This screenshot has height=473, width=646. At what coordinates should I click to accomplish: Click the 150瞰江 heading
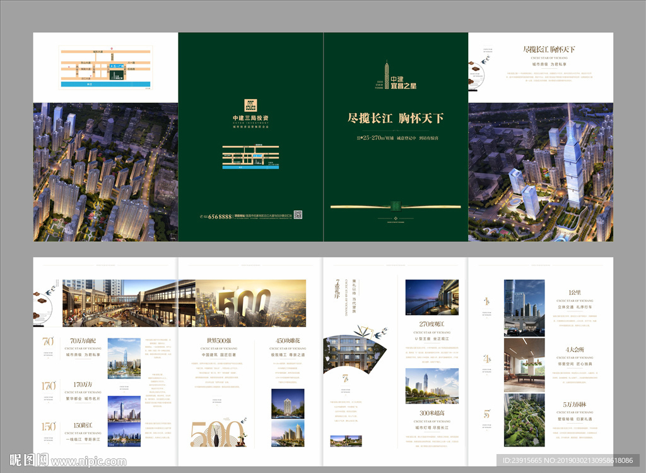(83, 425)
